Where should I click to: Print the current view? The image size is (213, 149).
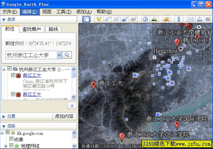pos(199,19)
